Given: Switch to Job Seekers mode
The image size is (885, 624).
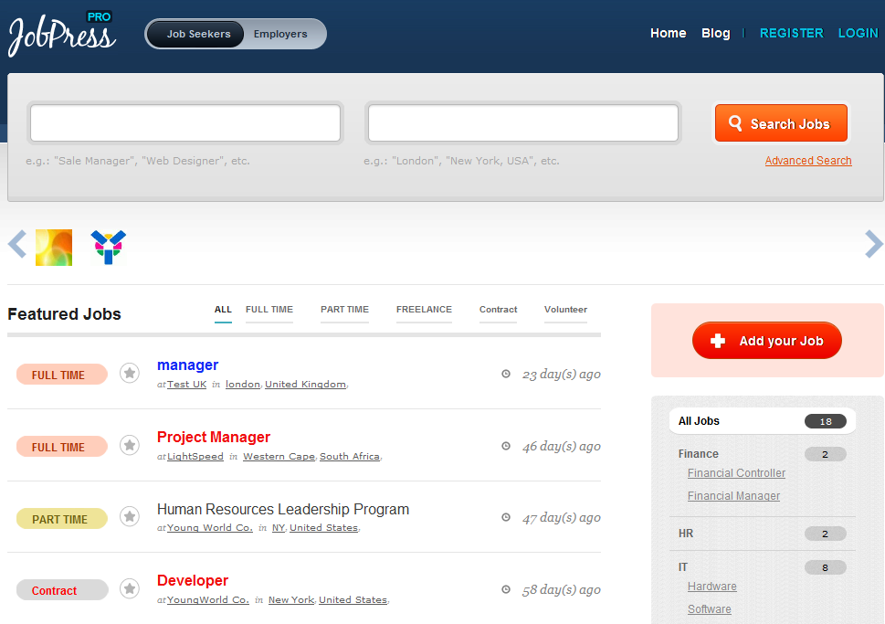Looking at the screenshot, I should point(195,34).
